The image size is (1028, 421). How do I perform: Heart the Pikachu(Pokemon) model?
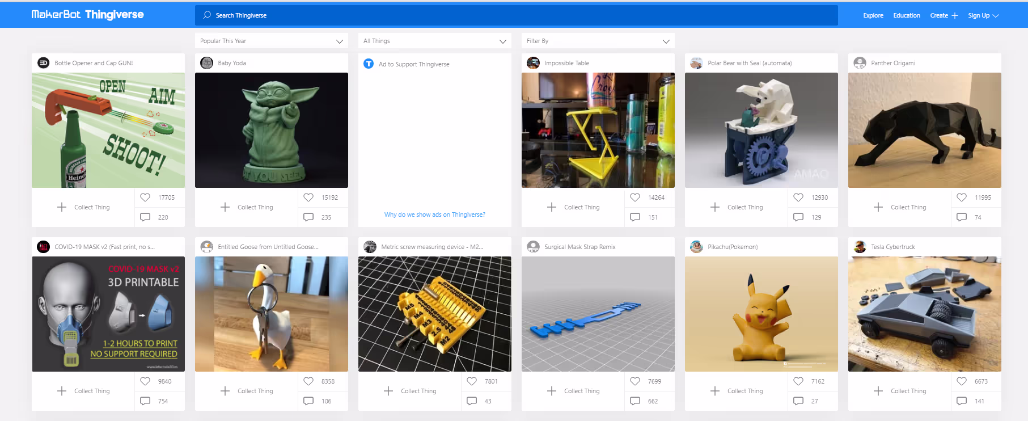click(x=798, y=381)
